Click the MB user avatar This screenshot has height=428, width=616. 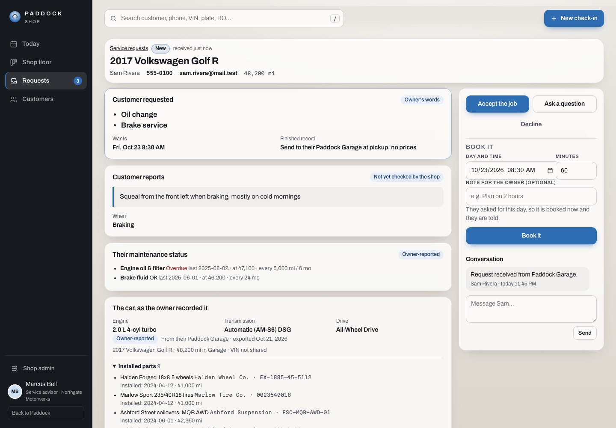pos(15,391)
